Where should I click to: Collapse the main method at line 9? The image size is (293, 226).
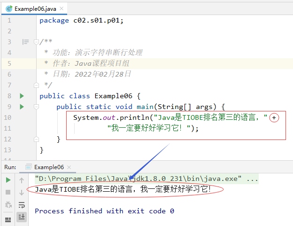pos(36,107)
